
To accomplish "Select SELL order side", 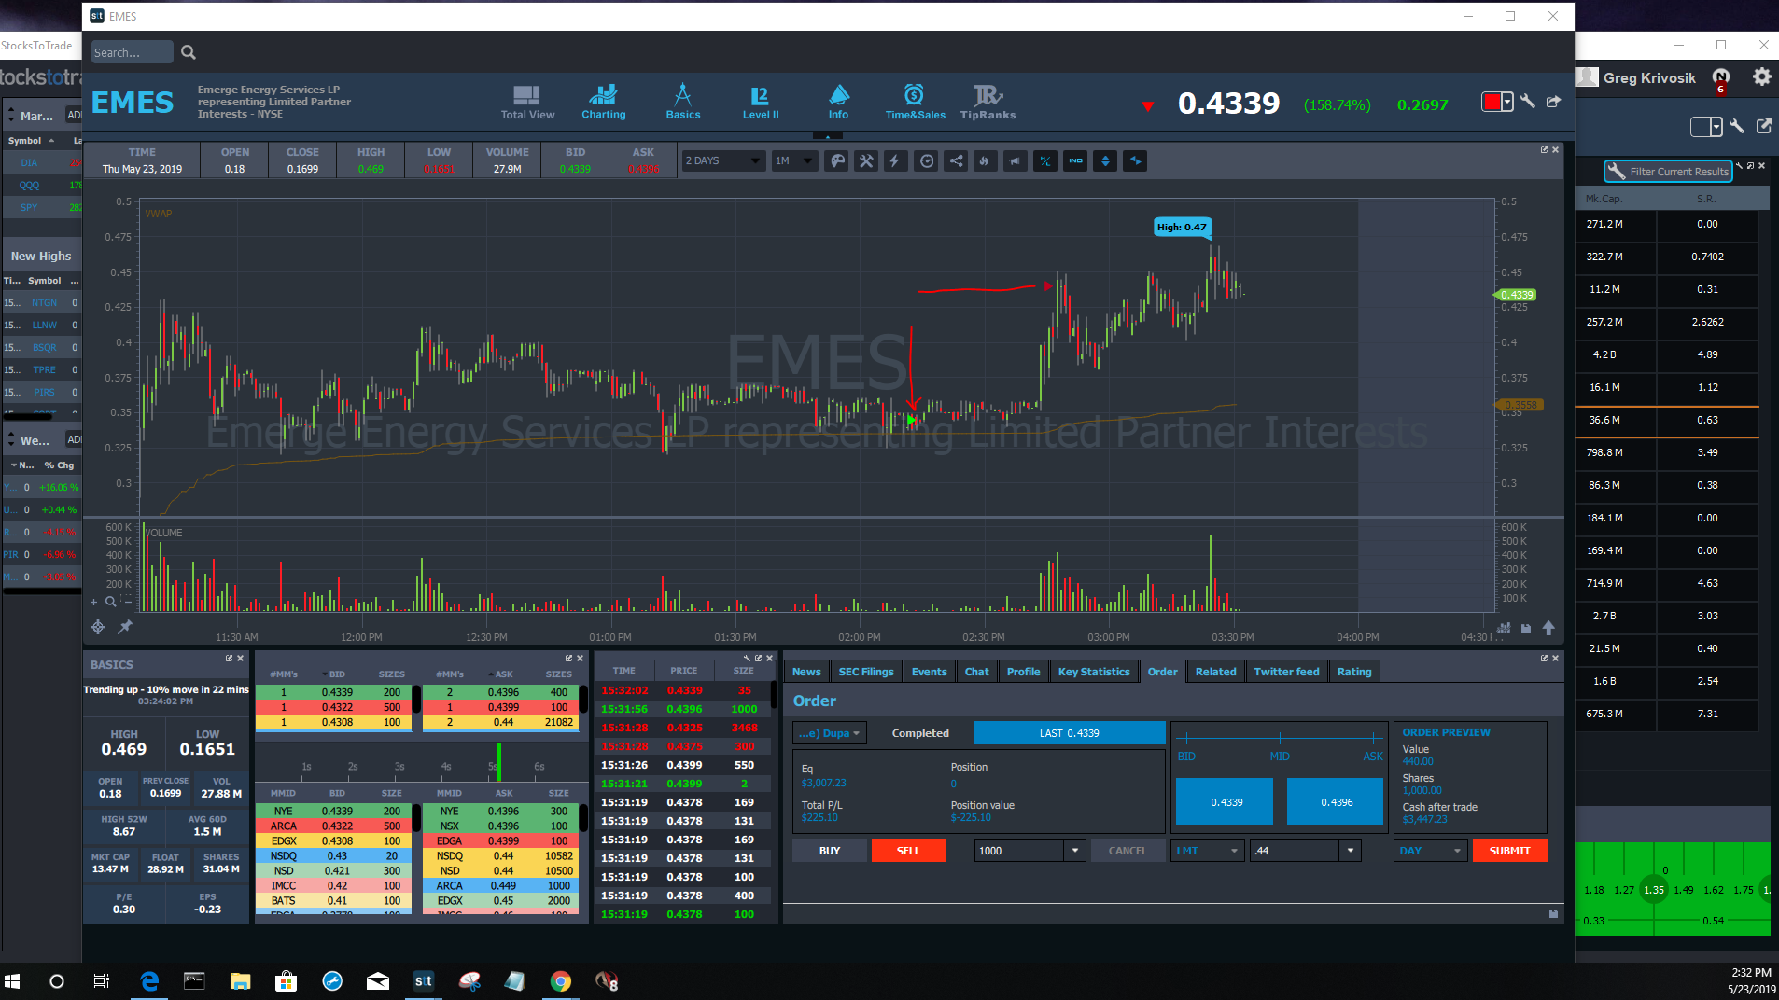I will (x=908, y=851).
